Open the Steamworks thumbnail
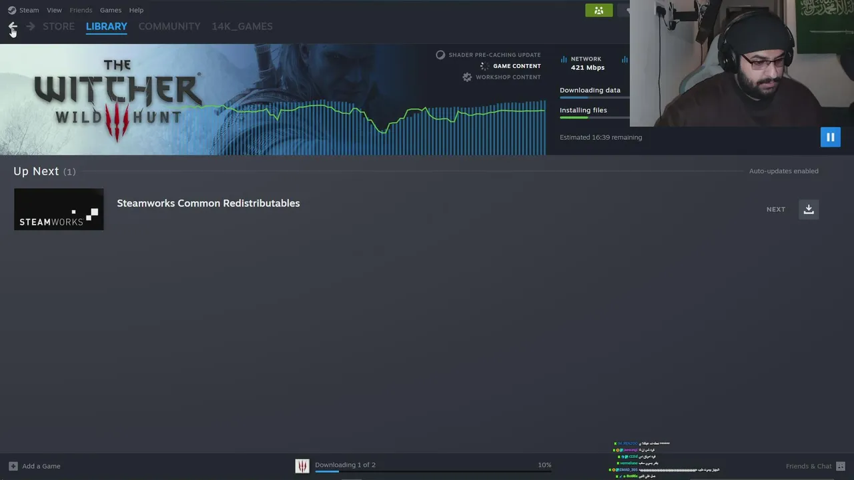 pos(59,209)
